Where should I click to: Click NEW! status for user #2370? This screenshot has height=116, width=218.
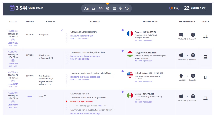click(30, 97)
